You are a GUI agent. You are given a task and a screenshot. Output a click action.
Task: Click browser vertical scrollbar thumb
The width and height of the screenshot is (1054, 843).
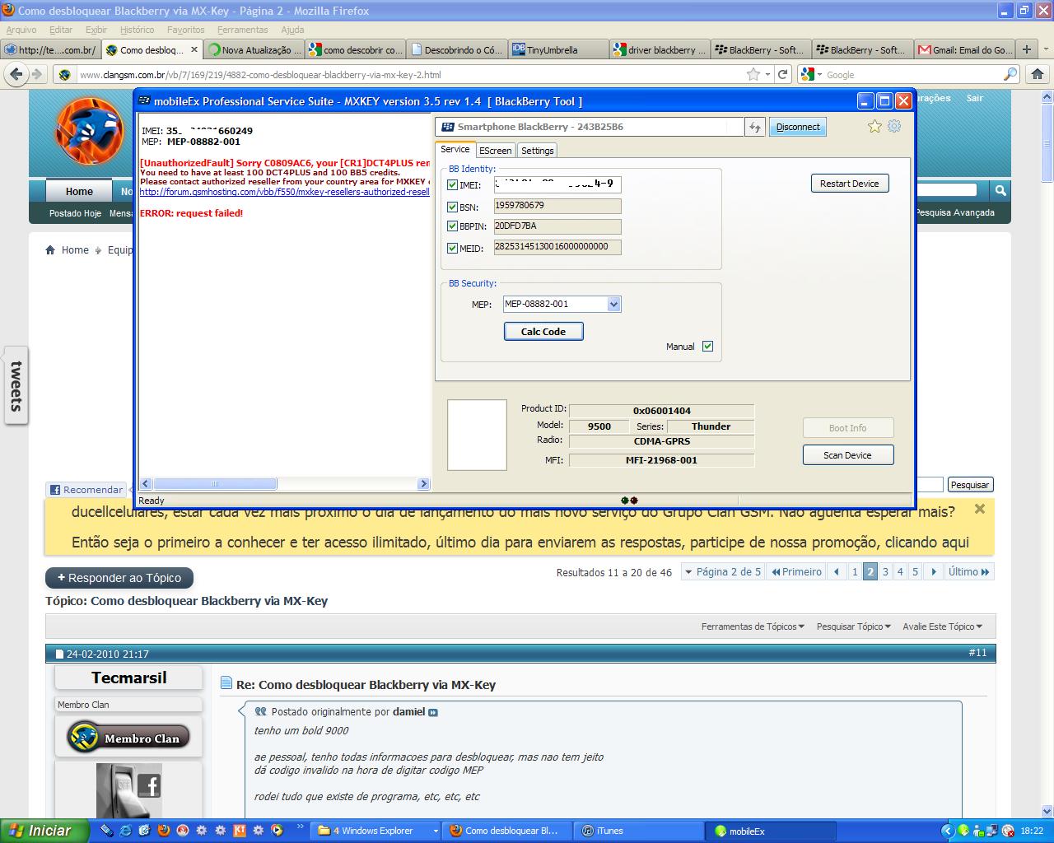click(1047, 142)
